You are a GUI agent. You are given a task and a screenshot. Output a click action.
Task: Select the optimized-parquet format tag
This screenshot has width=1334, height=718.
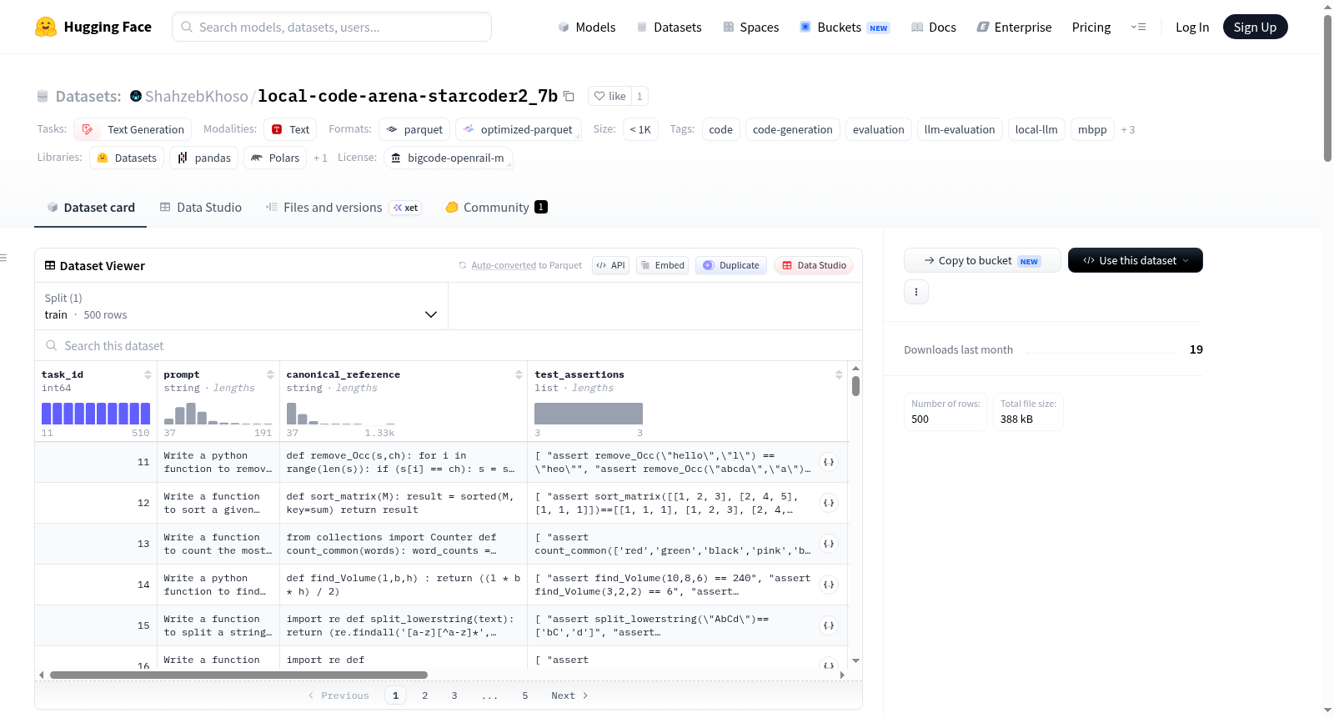[x=519, y=129]
